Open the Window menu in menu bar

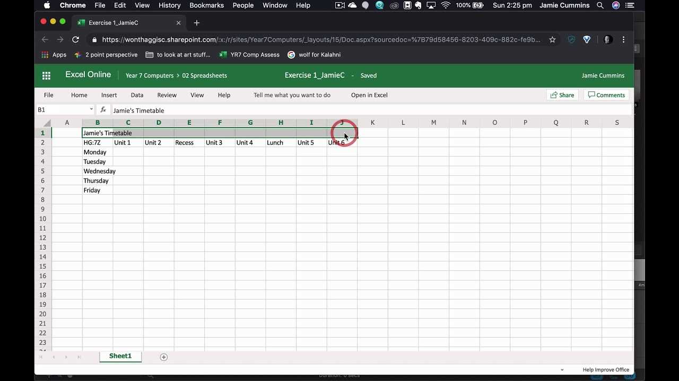tap(275, 5)
